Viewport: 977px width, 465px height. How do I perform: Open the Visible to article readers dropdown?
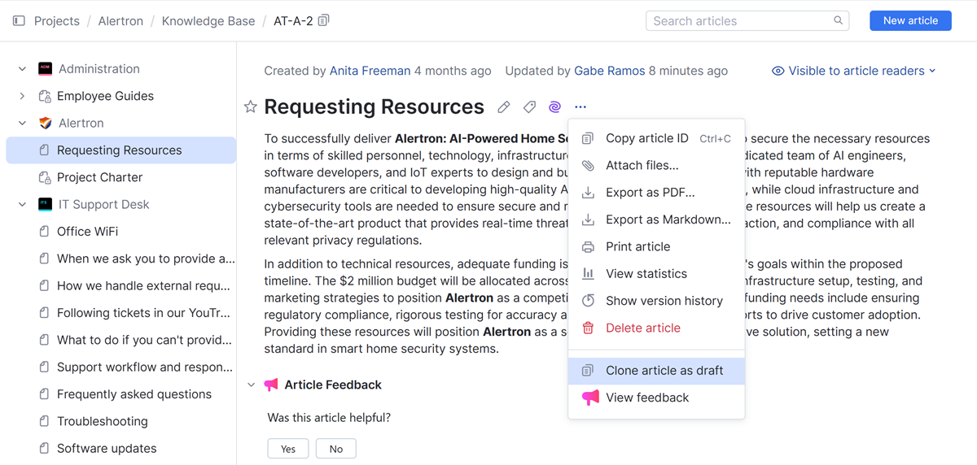tap(854, 71)
